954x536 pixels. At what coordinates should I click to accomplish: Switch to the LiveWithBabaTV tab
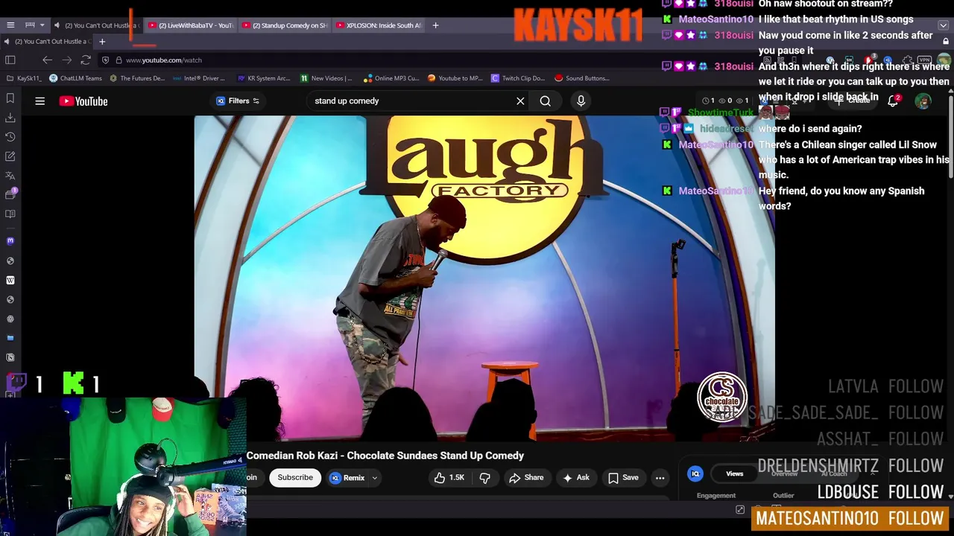tap(191, 25)
